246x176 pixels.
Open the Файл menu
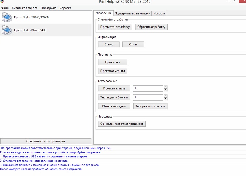click(x=5, y=8)
